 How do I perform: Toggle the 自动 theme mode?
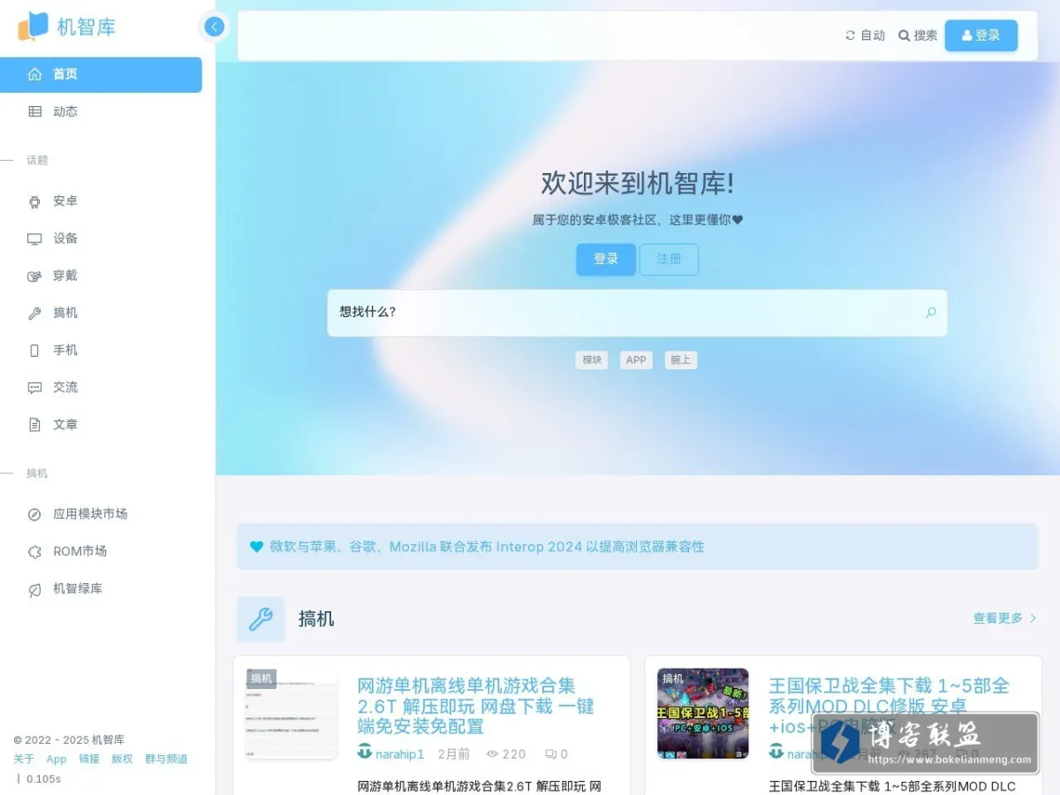(865, 35)
